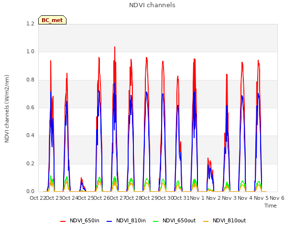
Task: Click the 0.2 y-axis tick label
Action: click(x=30, y=163)
